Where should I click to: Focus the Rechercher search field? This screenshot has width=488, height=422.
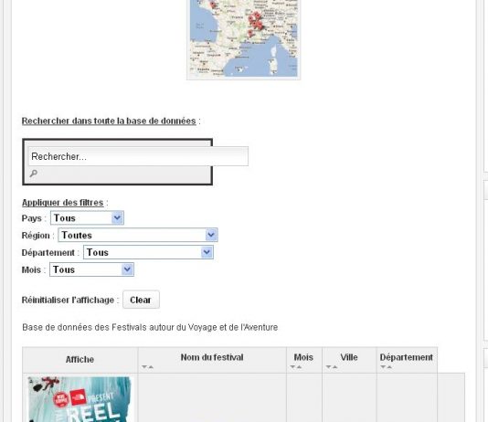click(138, 156)
